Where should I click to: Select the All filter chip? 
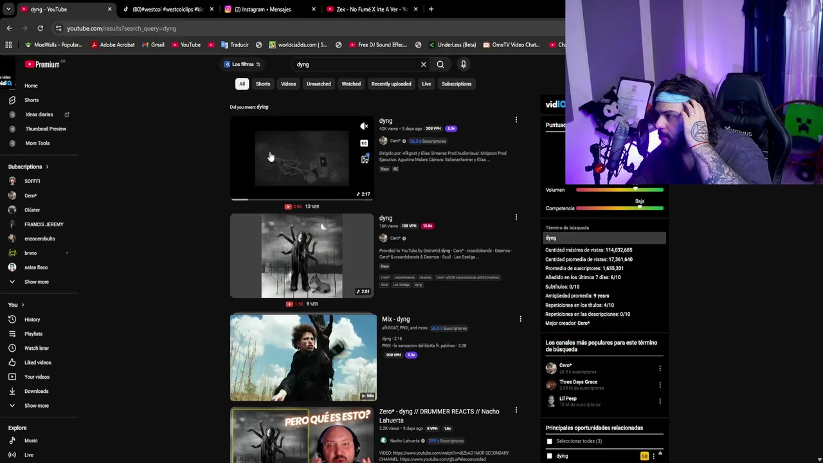pyautogui.click(x=242, y=84)
